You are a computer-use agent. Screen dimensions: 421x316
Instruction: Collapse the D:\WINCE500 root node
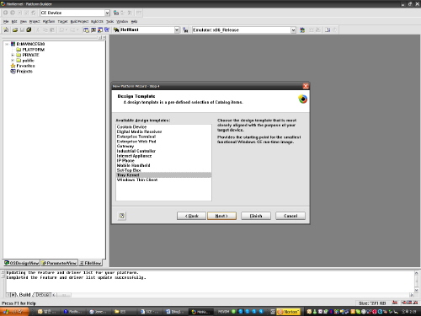pyautogui.click(x=7, y=44)
